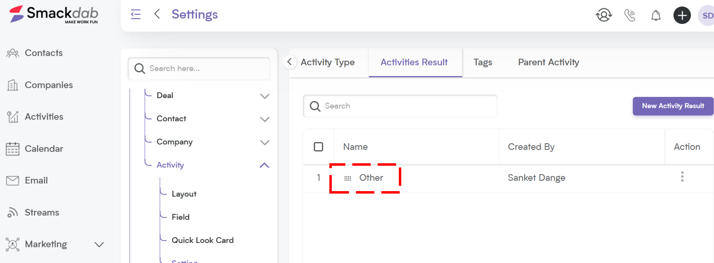Select Company in settings tree
The width and height of the screenshot is (714, 263).
click(x=175, y=142)
